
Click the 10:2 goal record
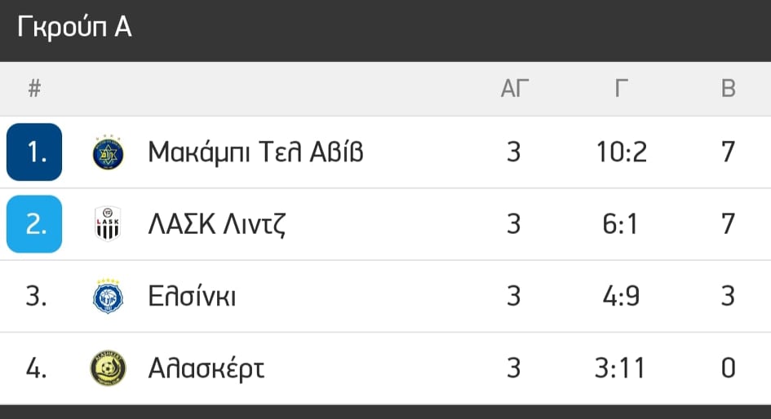coord(622,152)
